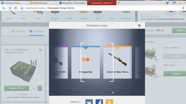Open Yandex home button
The width and height of the screenshot is (186, 104).
tap(10, 8)
